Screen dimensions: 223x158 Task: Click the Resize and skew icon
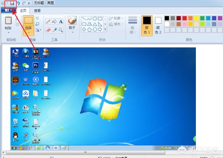[37, 24]
